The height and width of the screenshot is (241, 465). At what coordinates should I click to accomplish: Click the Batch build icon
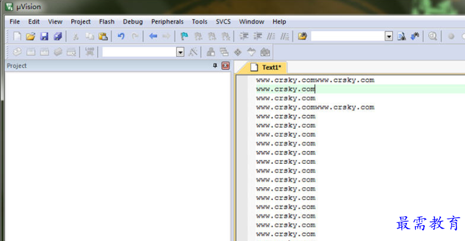click(x=58, y=52)
